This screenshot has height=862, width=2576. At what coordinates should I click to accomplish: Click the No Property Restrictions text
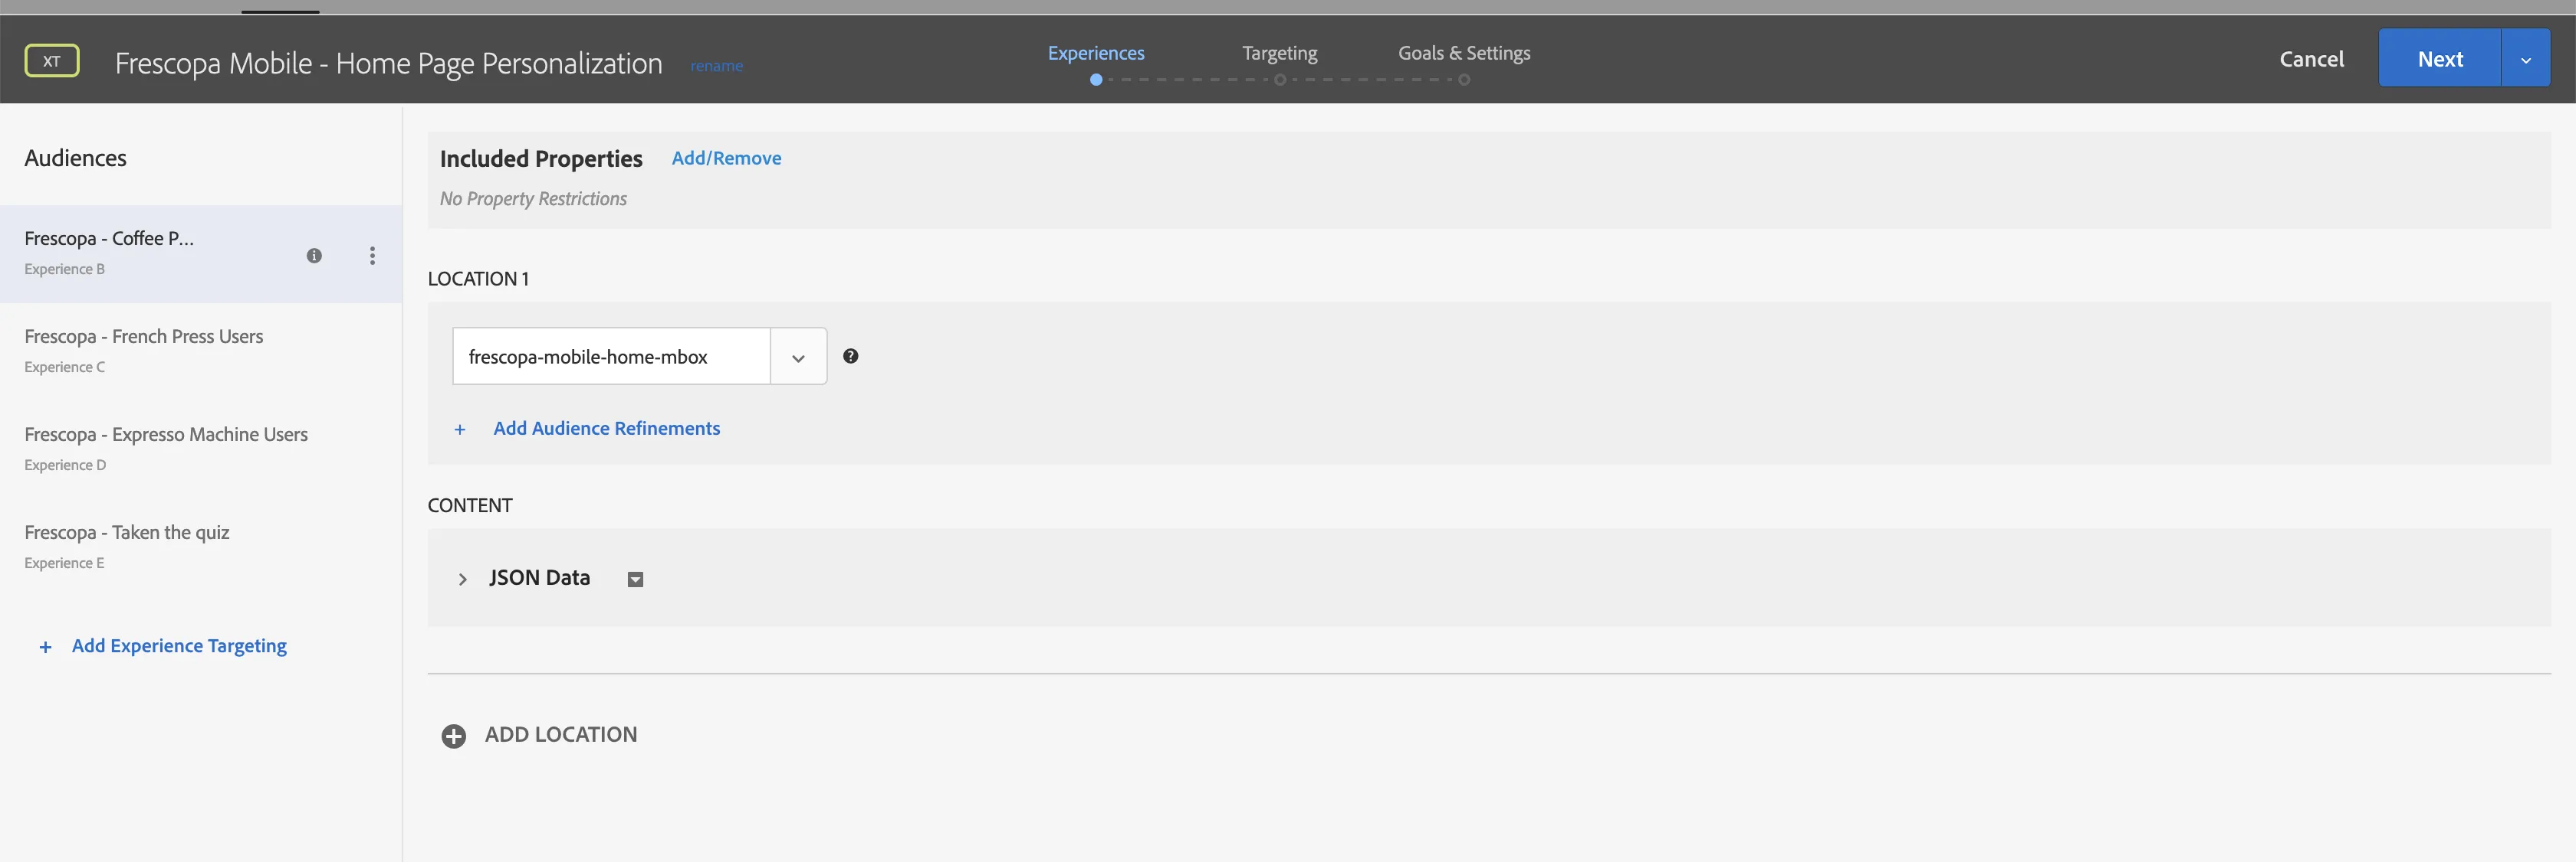(x=533, y=199)
